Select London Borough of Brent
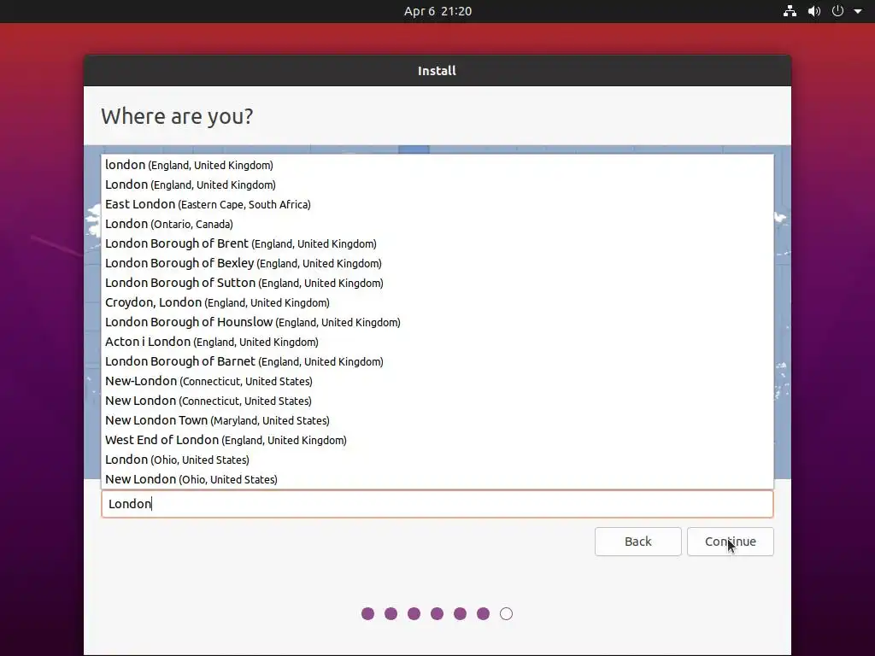Image resolution: width=875 pixels, height=656 pixels. (437, 243)
